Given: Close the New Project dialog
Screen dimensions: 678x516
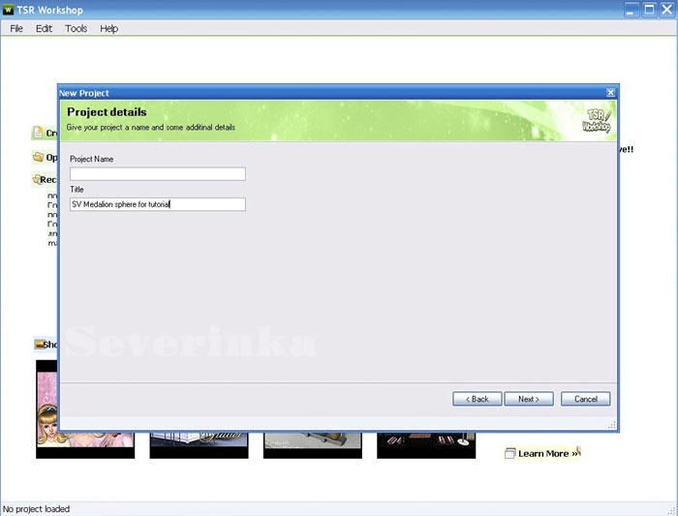Looking at the screenshot, I should tap(610, 93).
